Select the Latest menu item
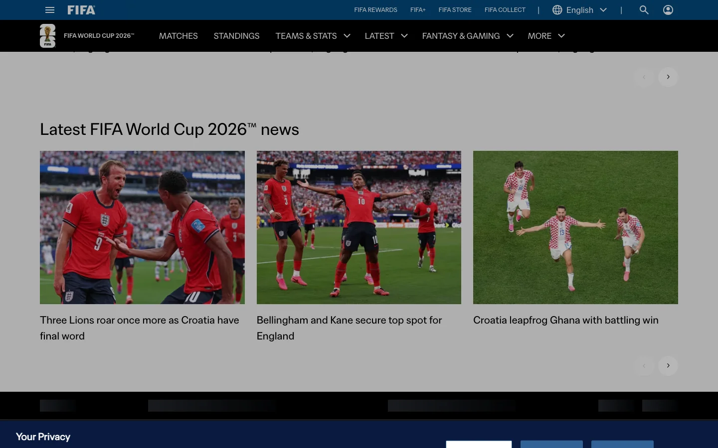718x448 pixels. coord(379,36)
